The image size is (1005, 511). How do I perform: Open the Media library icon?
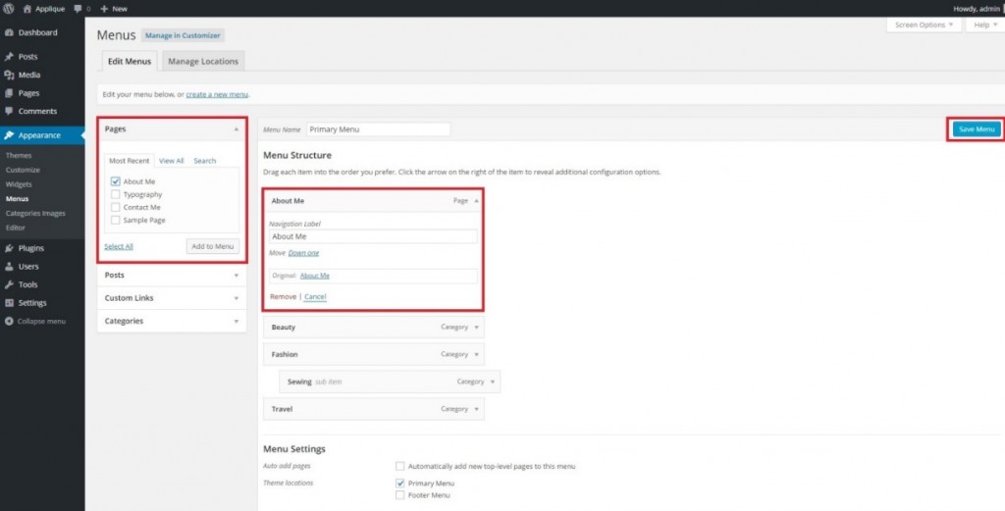(x=9, y=75)
